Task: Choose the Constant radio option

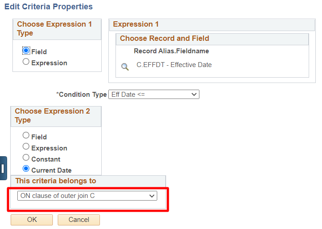Action: tap(26, 158)
